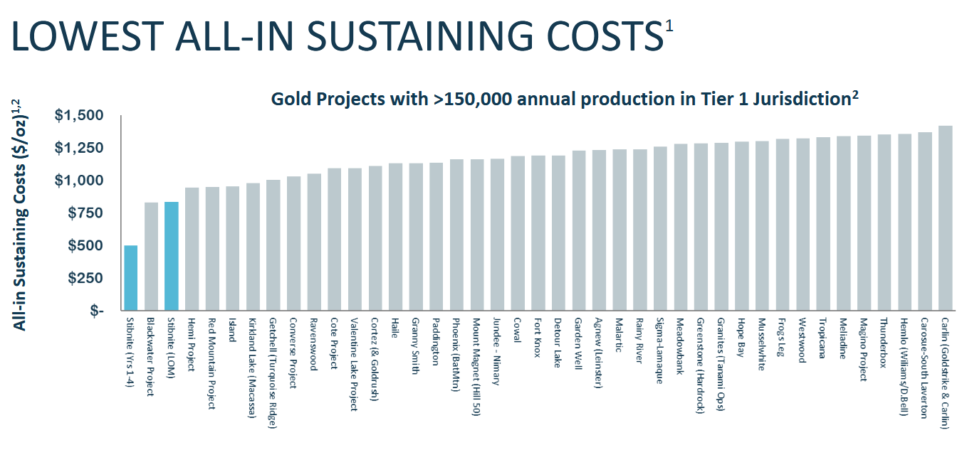Click the $1,500 y-axis label
Viewport: 972px width, 450px height.
tap(79, 115)
